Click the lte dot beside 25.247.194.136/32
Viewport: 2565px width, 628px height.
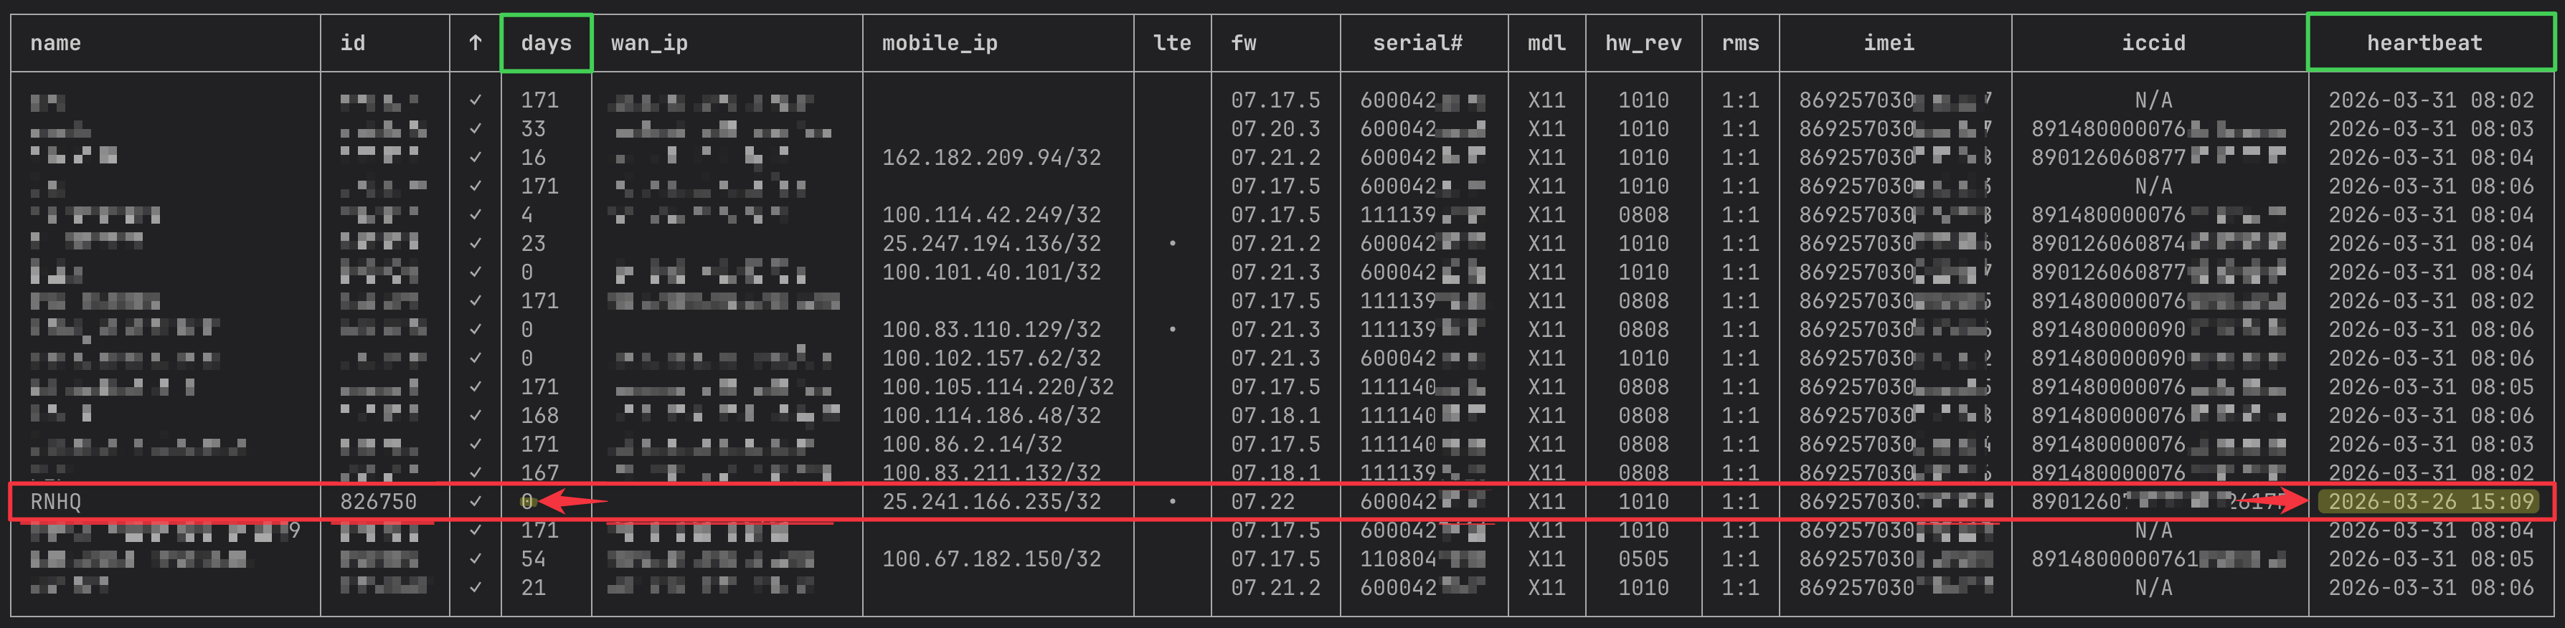coord(1172,244)
